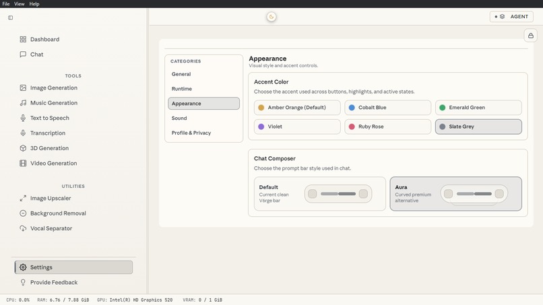Select the Runtime settings category
Viewport: 543px width, 305px height.
203,89
